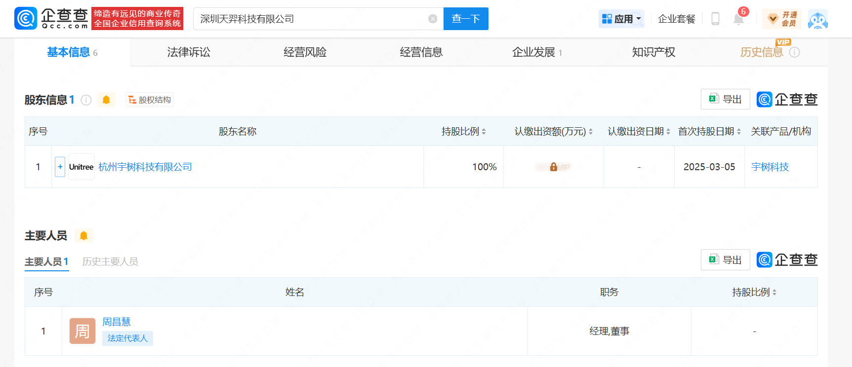The width and height of the screenshot is (852, 367).
Task: Open the VIP membership badge
Action: (782, 19)
